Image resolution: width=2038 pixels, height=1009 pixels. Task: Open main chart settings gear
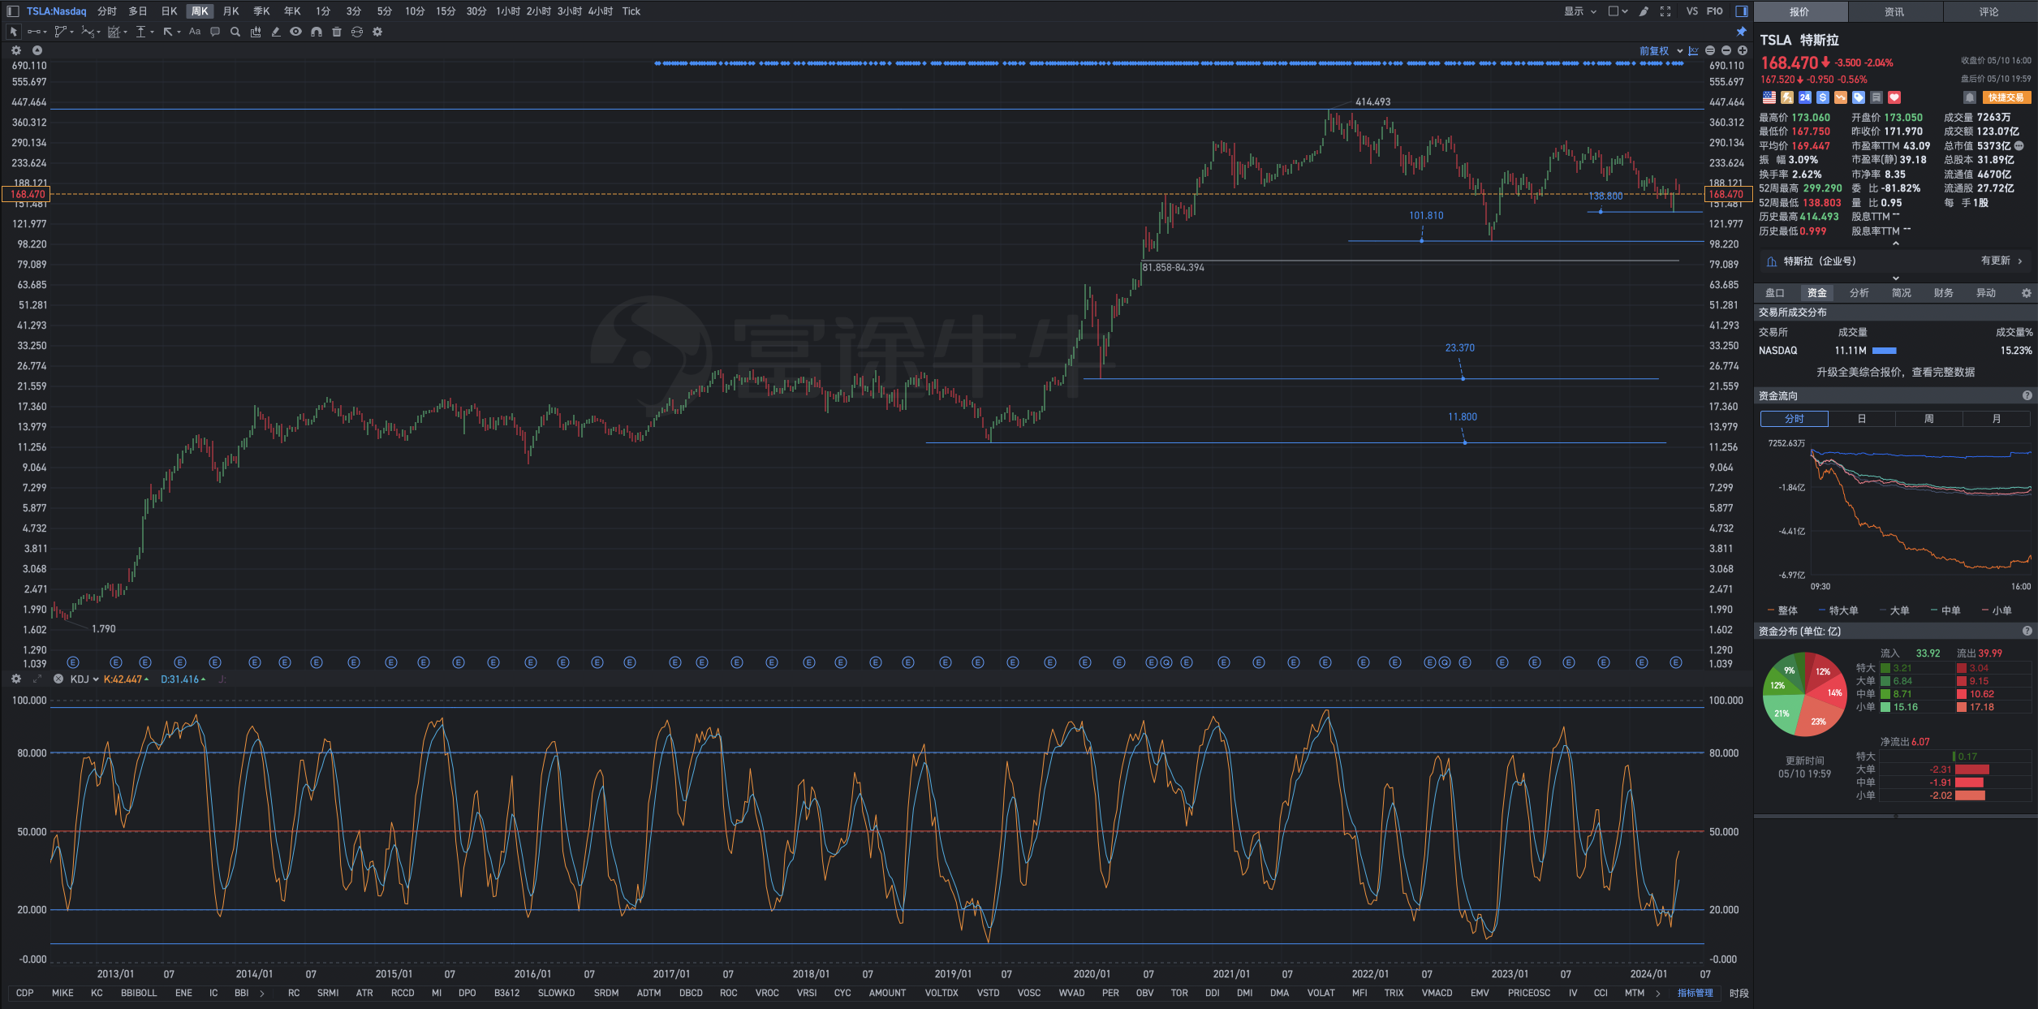point(16,50)
